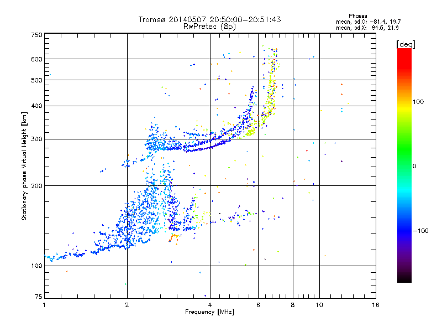Screen dimensions: 442x332
Task: Click the black bottom of the colorbar
Action: [404, 278]
